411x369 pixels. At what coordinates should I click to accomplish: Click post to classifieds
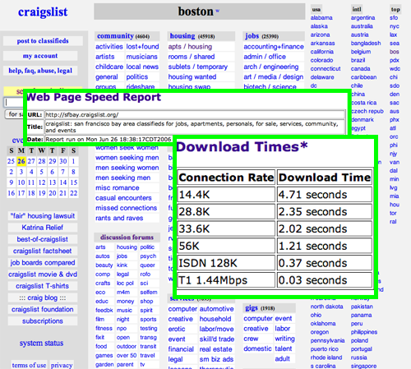43,41
